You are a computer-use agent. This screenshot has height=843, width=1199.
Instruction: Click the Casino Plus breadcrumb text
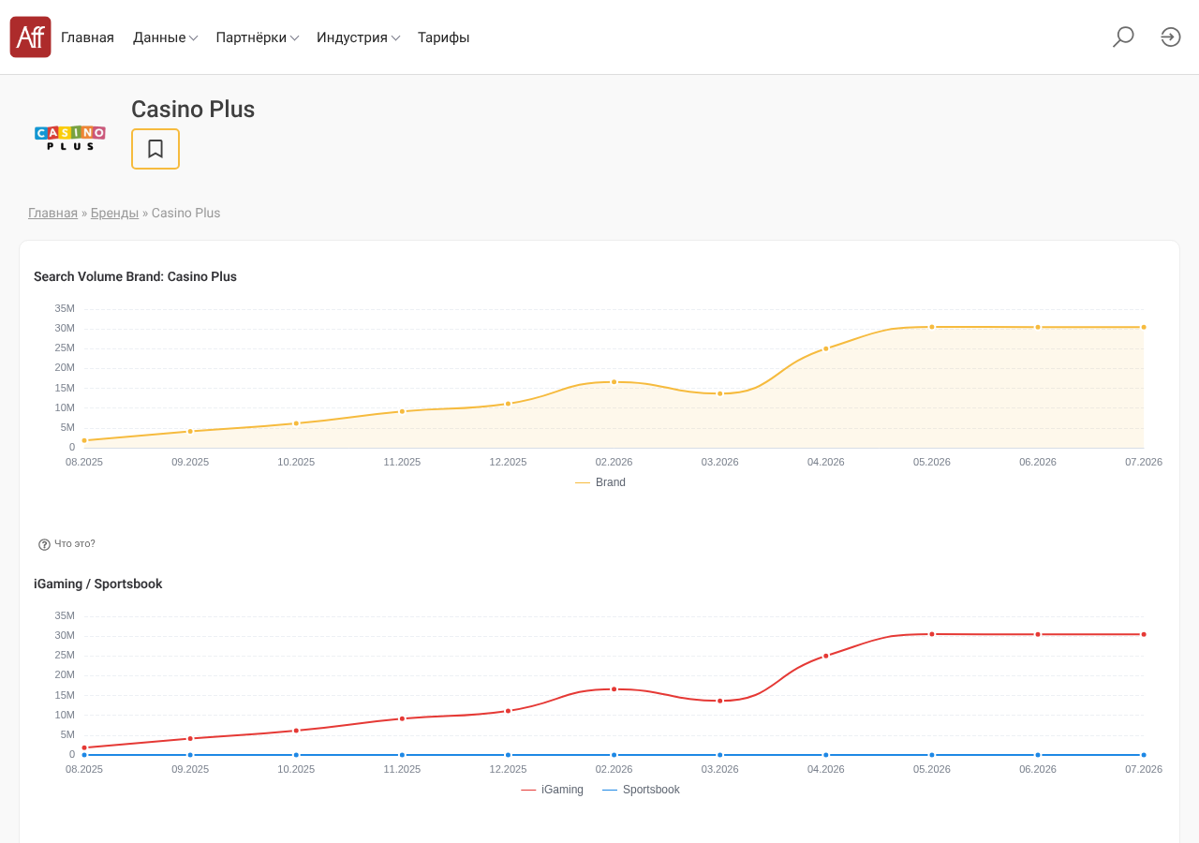(x=186, y=213)
